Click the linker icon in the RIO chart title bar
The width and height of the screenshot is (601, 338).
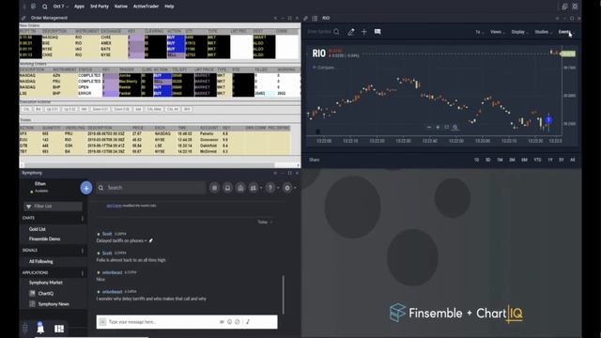[305, 18]
